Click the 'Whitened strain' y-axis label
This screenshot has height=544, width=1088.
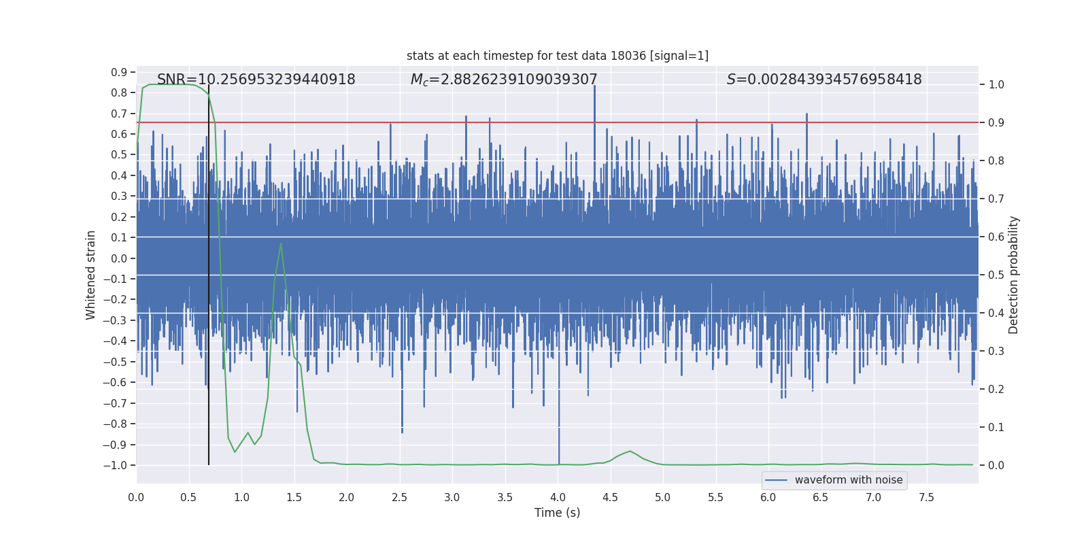pos(90,275)
